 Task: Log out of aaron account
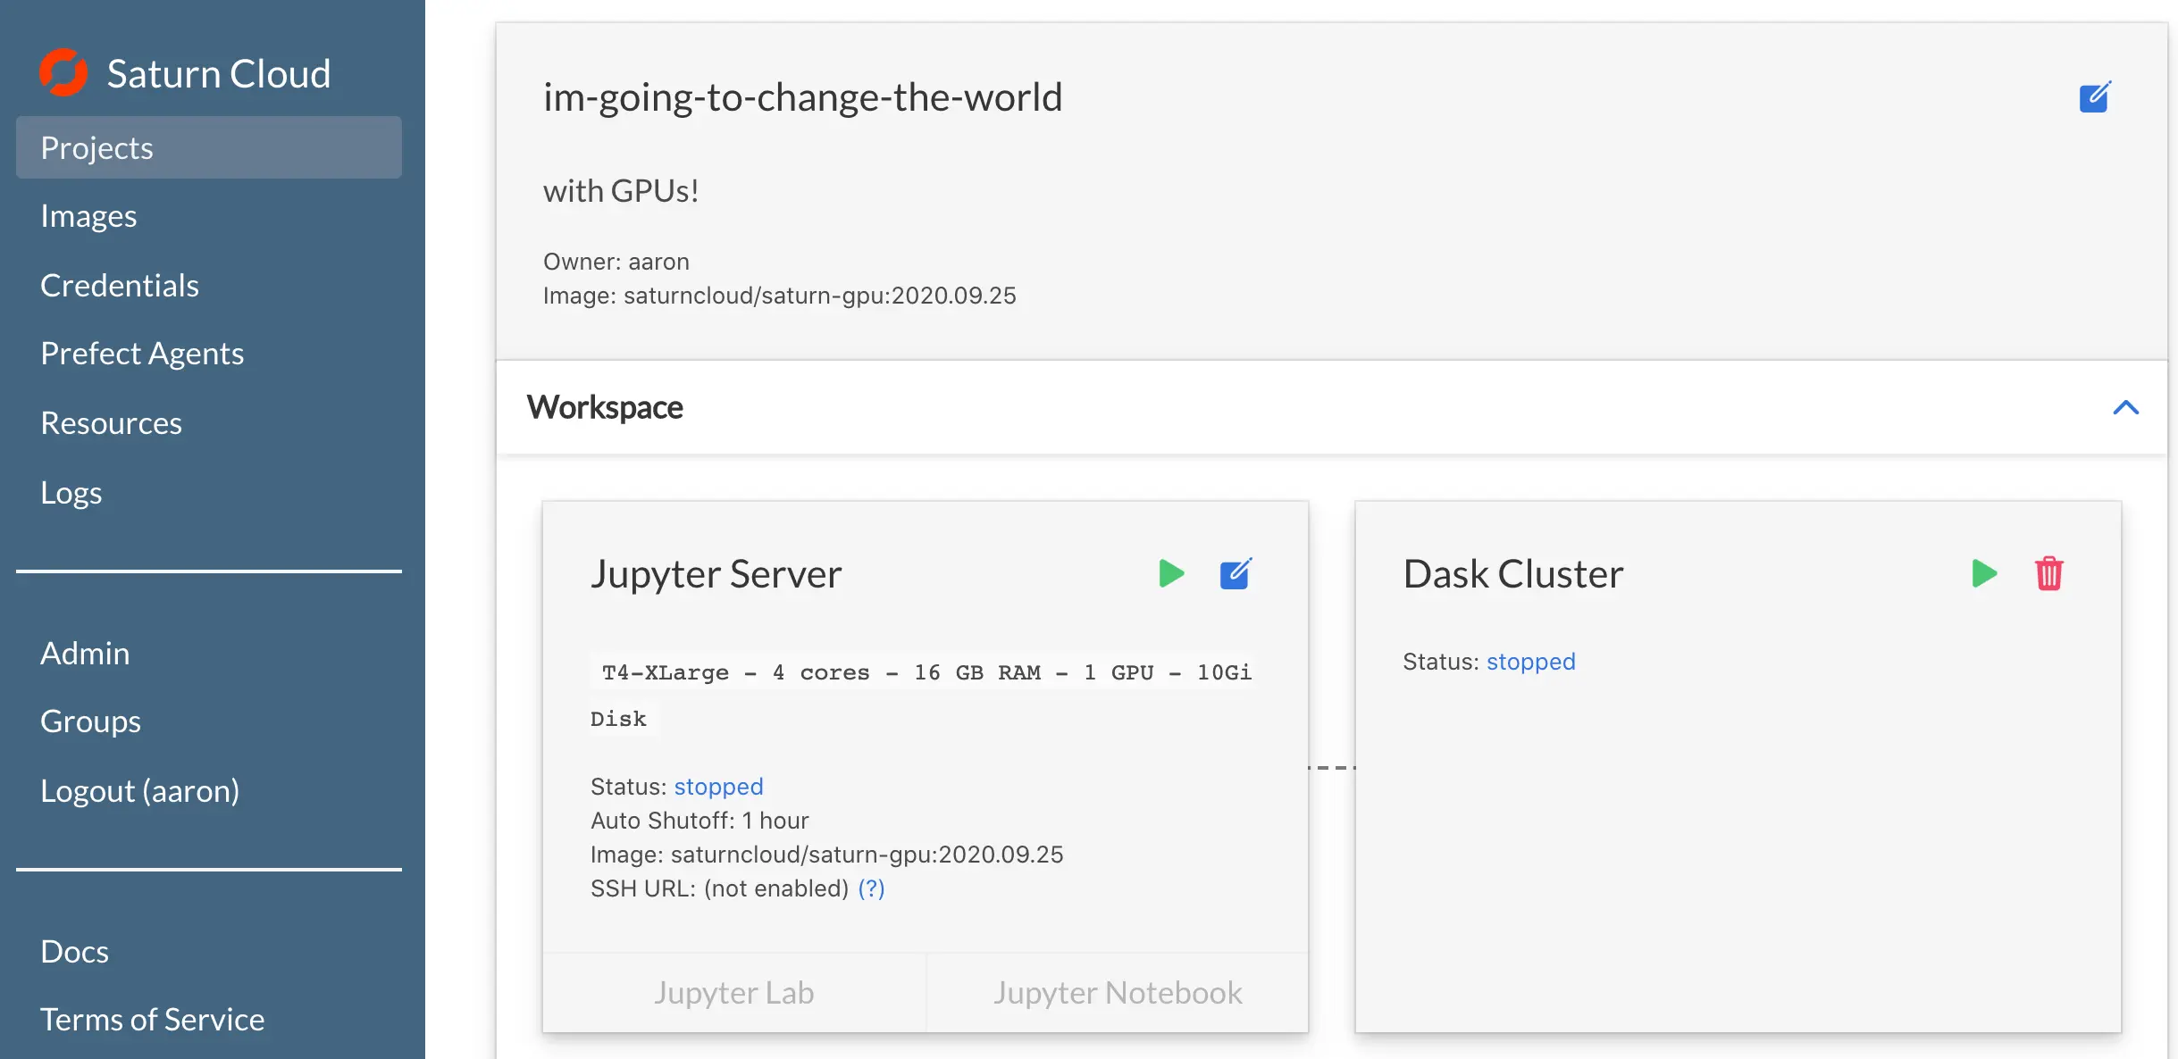[x=139, y=791]
